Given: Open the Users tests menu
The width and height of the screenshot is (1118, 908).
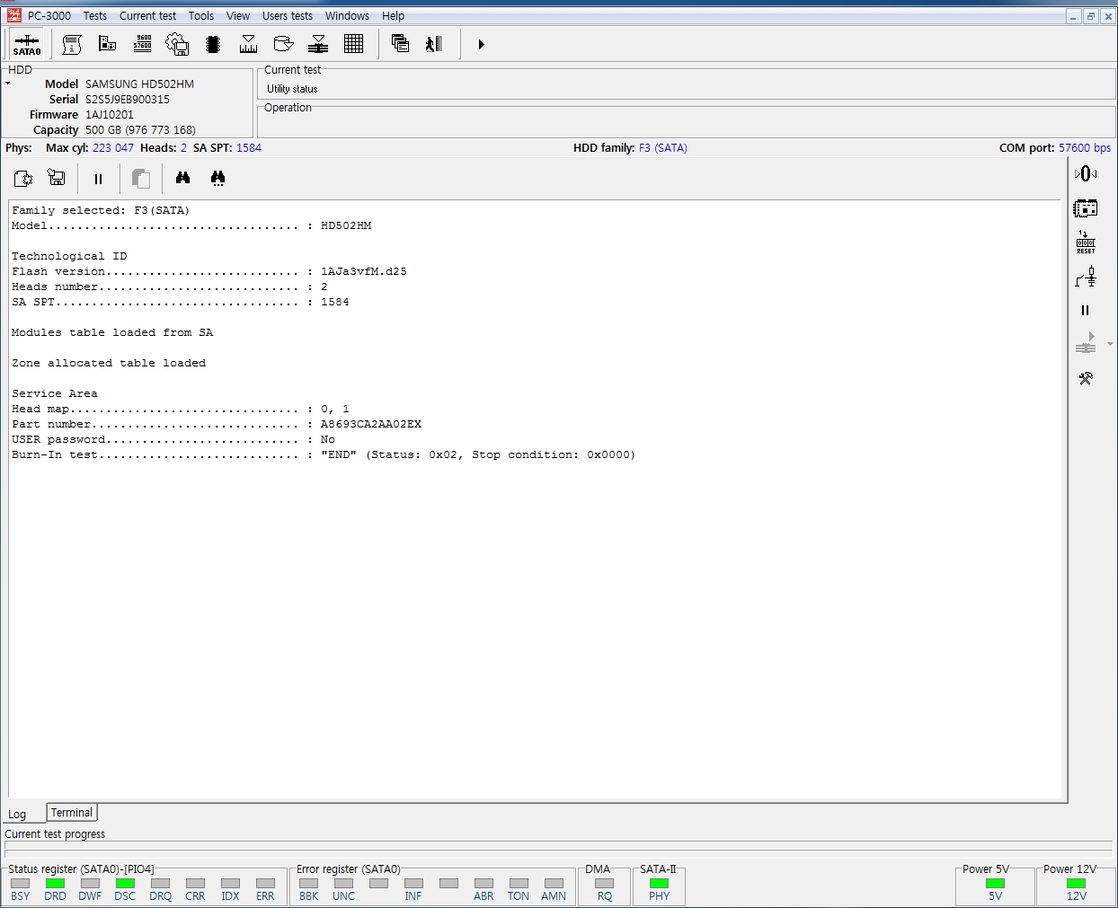Looking at the screenshot, I should 288,16.
